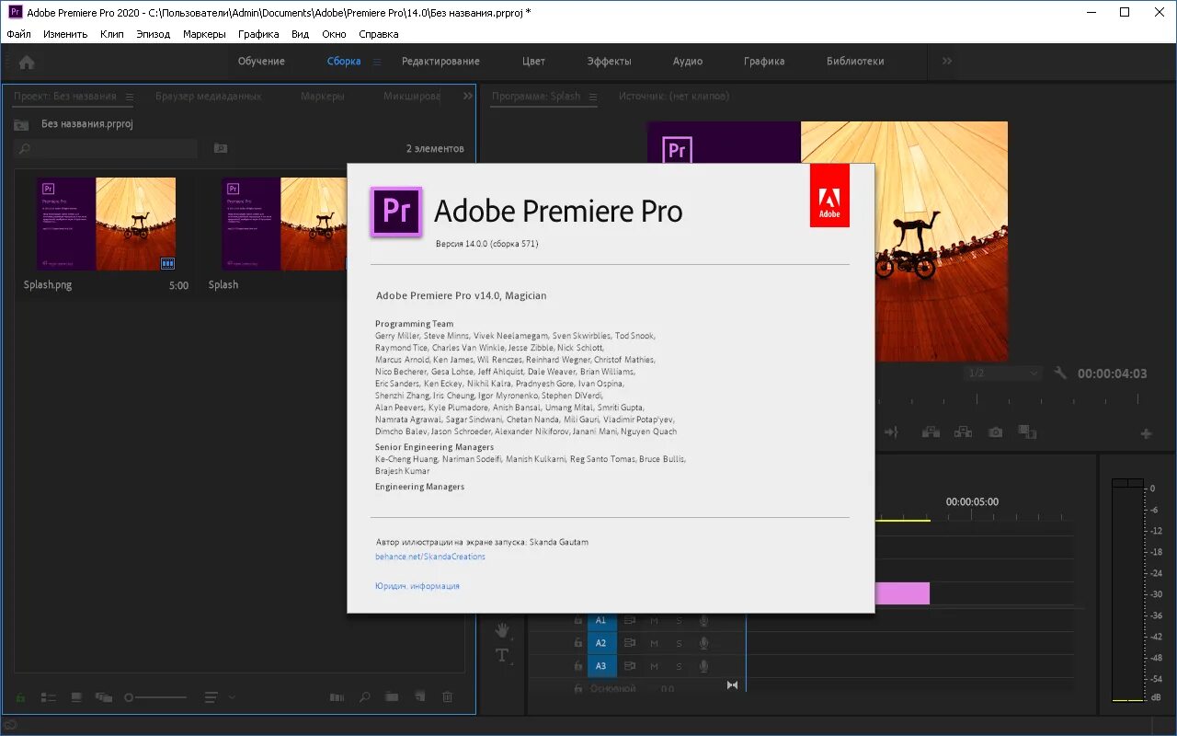Viewport: 1177px width, 736px height.
Task: Switch Project panel to List view
Action: [x=47, y=698]
